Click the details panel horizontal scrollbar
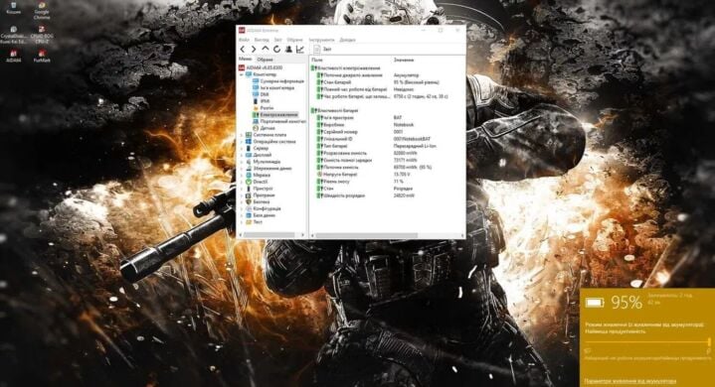Screen dimensions: 715x387 [x=366, y=235]
